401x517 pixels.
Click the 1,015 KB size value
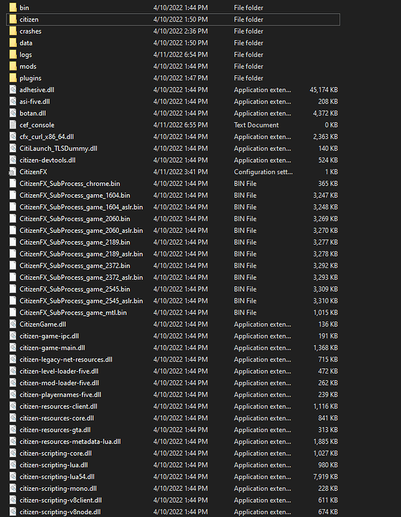pyautogui.click(x=326, y=312)
